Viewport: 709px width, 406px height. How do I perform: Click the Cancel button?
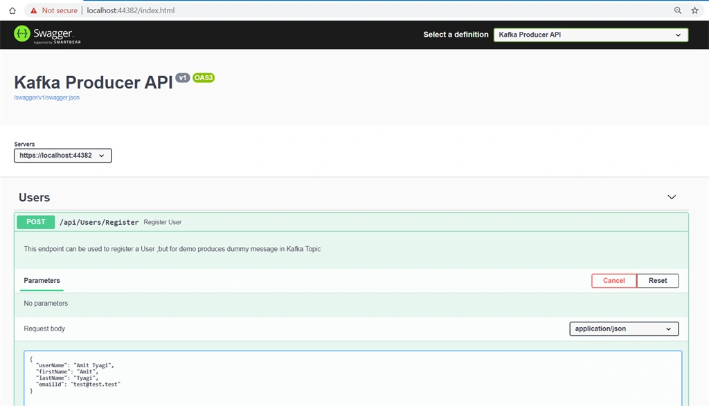(x=613, y=280)
